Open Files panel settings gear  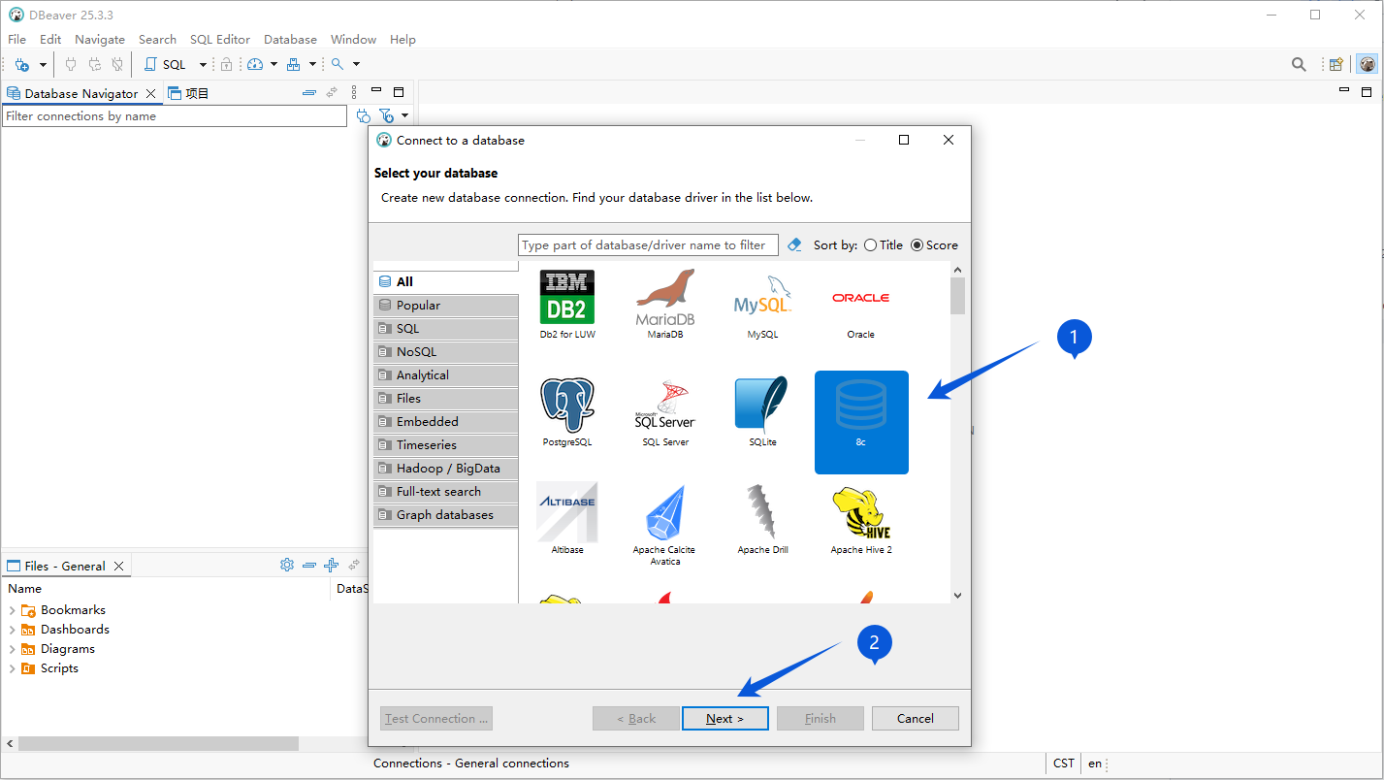point(287,565)
